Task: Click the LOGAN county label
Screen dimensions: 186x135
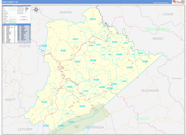Action: [x=168, y=14]
